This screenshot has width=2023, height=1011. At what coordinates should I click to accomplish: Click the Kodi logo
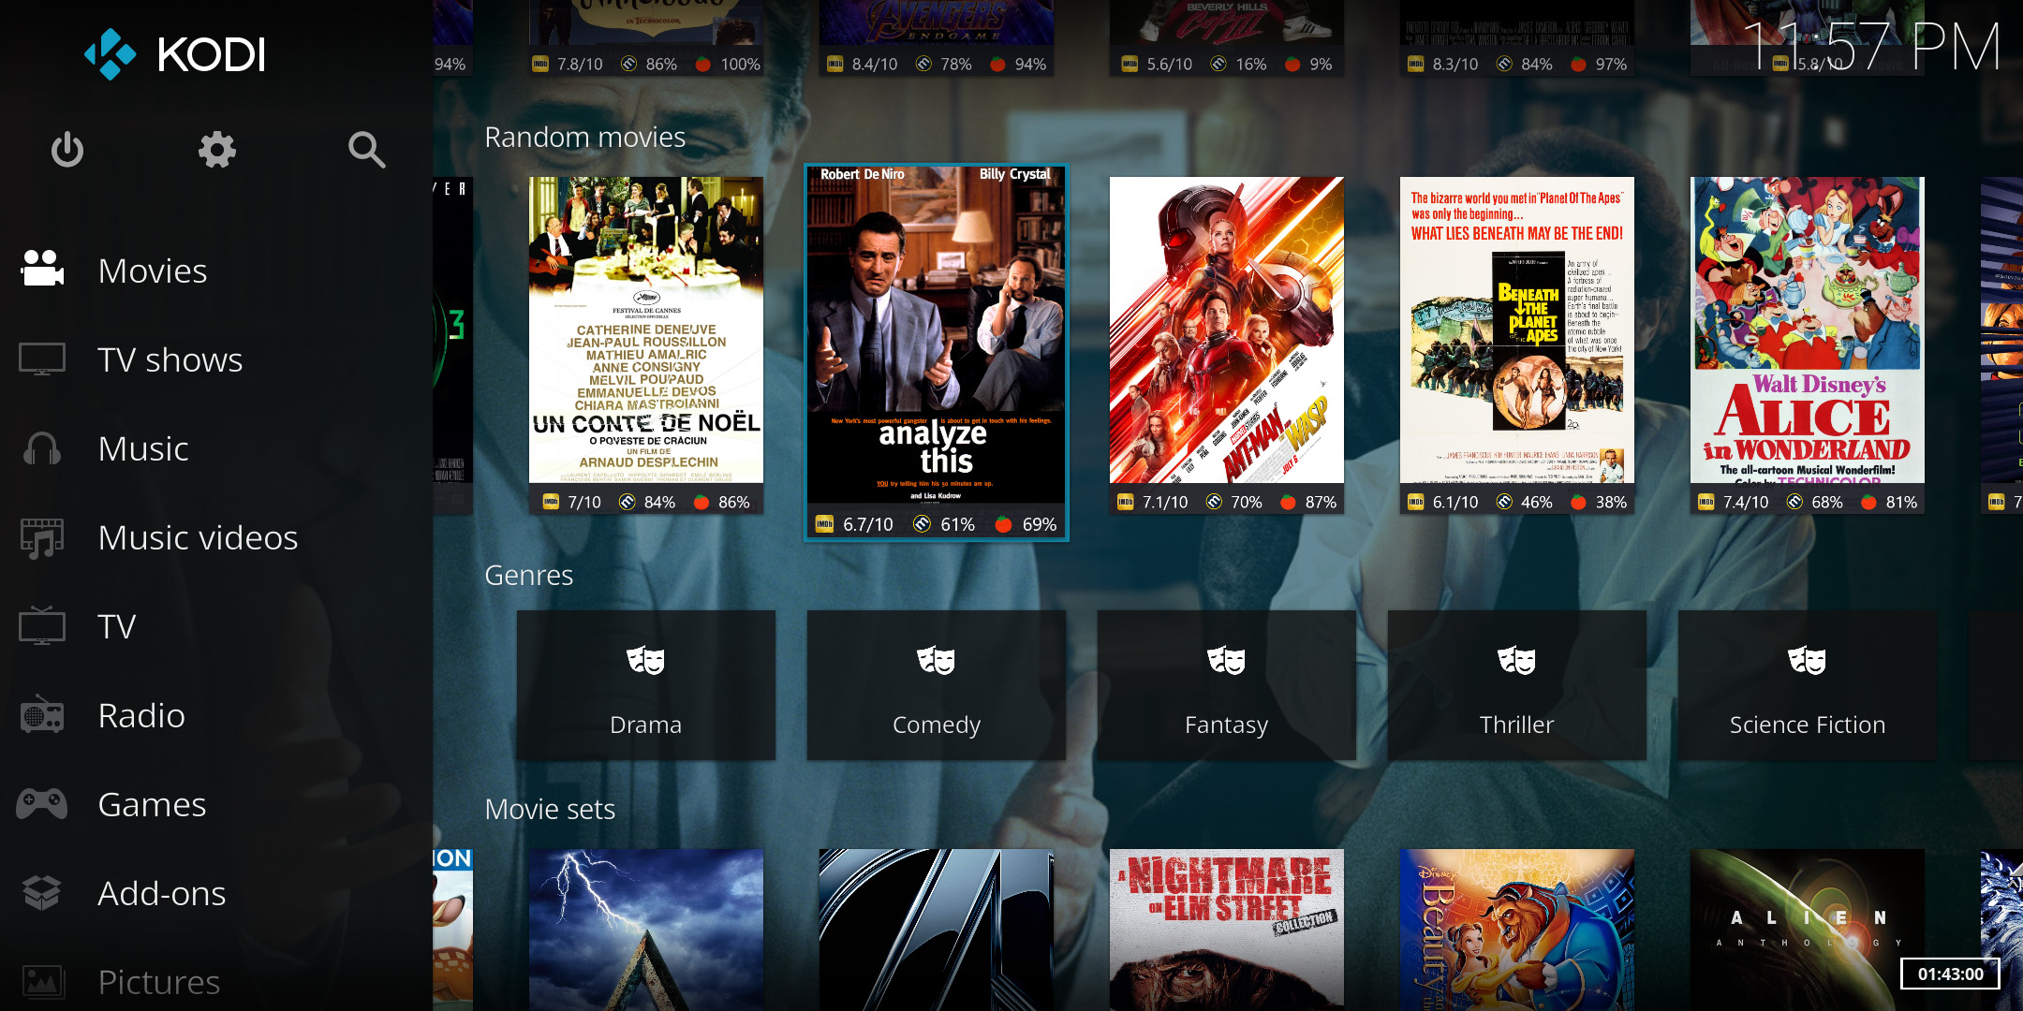coord(176,54)
